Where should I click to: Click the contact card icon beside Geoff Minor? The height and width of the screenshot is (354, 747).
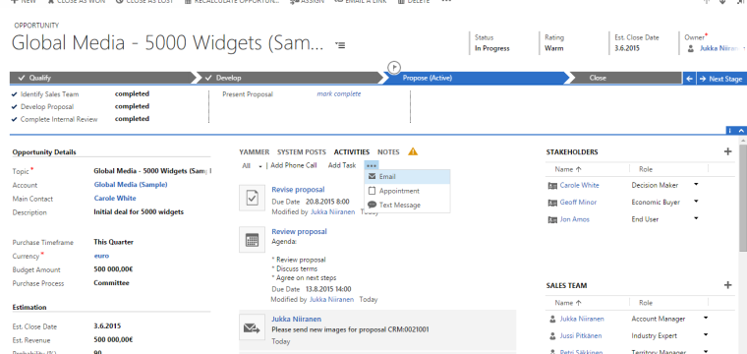coord(552,203)
